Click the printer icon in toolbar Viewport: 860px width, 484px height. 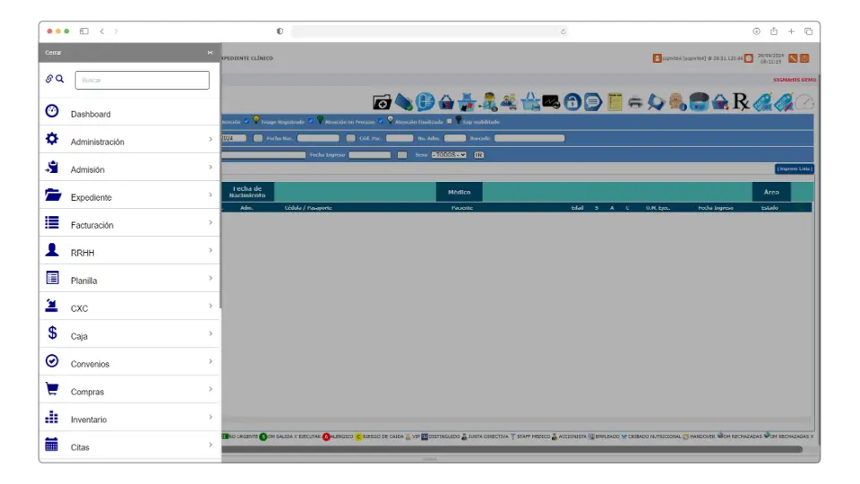tap(635, 102)
